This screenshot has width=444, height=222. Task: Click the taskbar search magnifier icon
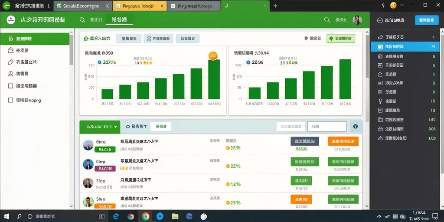click(19, 216)
